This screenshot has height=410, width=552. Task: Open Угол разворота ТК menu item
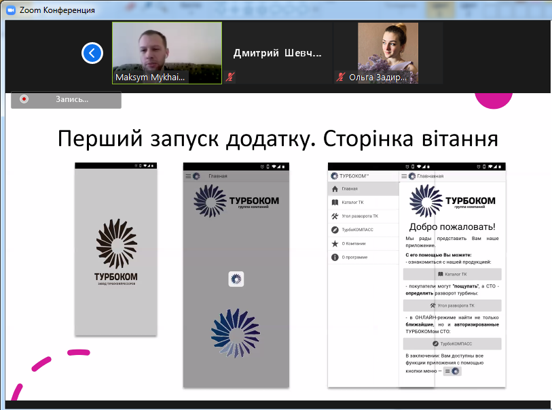click(x=363, y=216)
